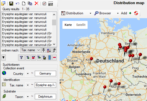Click the notes icon beside Tax. name

click(4, 84)
